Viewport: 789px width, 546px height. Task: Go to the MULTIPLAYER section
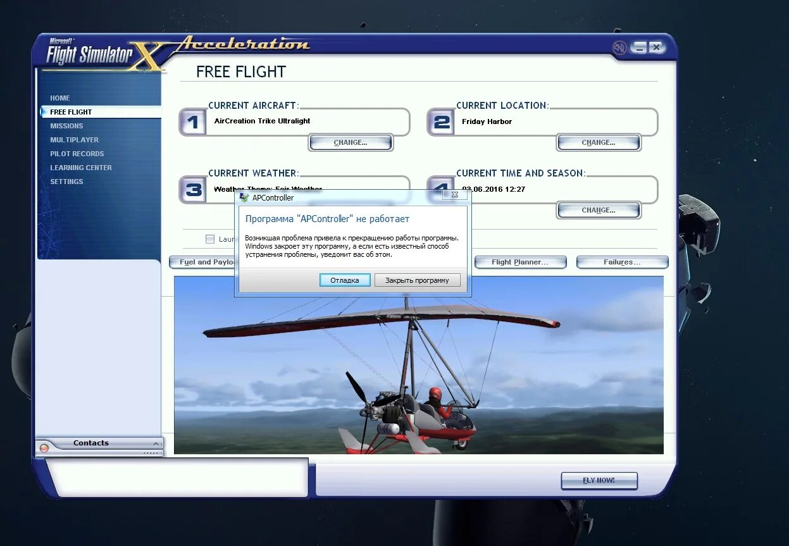[74, 140]
